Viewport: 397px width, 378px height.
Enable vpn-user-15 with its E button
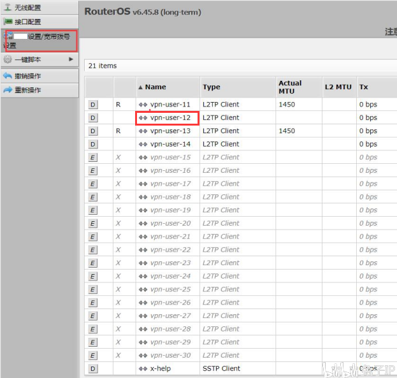coord(92,157)
